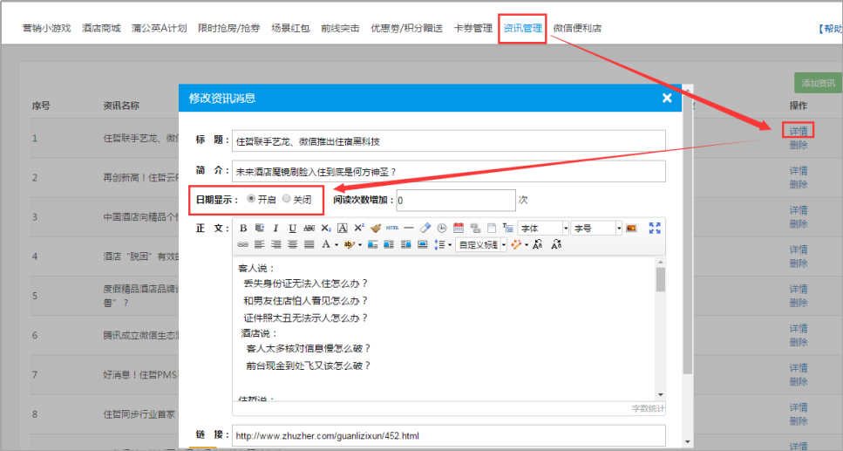The image size is (843, 451).
Task: Justify text on both sides
Action: [309, 245]
